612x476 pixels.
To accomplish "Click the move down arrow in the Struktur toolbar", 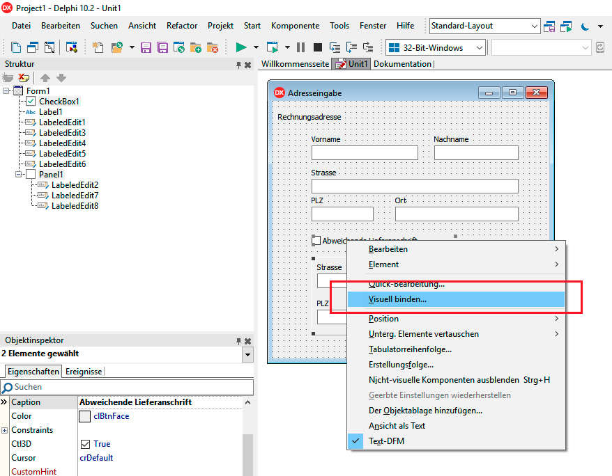I will point(61,78).
